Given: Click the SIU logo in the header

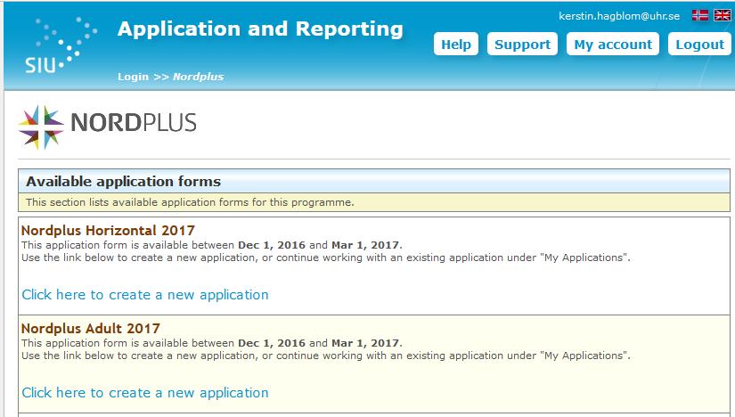Looking at the screenshot, I should (x=60, y=45).
